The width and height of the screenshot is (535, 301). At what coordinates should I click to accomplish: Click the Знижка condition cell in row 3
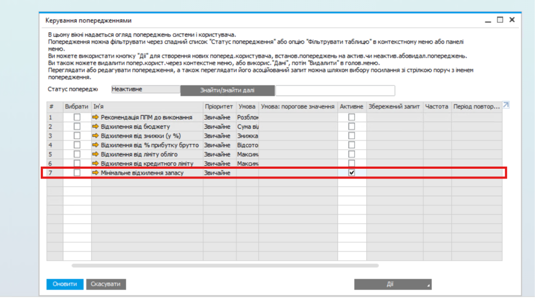click(247, 136)
